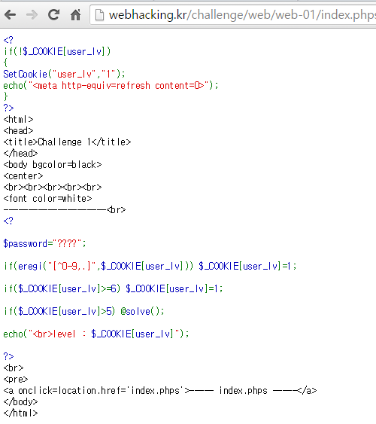Screen dimensions: 376x424
Task: Click the <br><br><br><br><br> line
Action: coord(53,187)
